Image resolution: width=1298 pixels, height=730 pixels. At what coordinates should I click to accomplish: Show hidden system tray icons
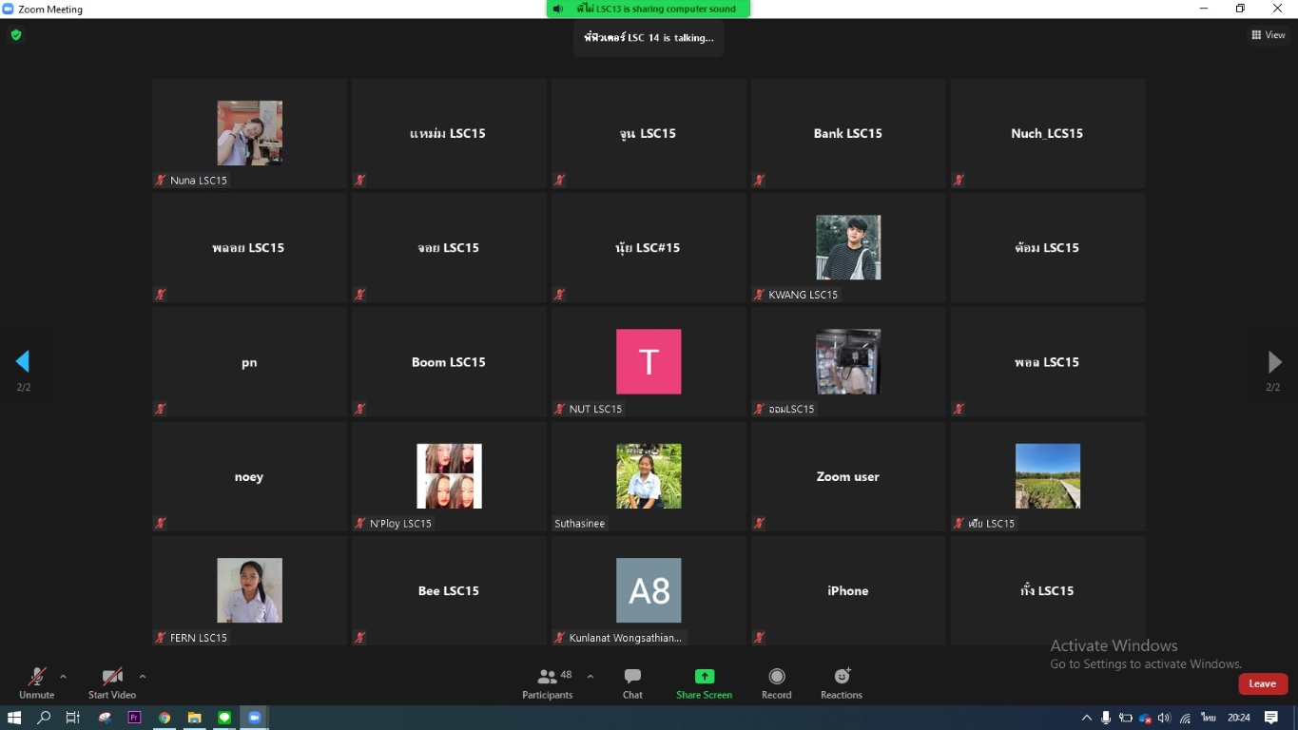pos(1087,718)
